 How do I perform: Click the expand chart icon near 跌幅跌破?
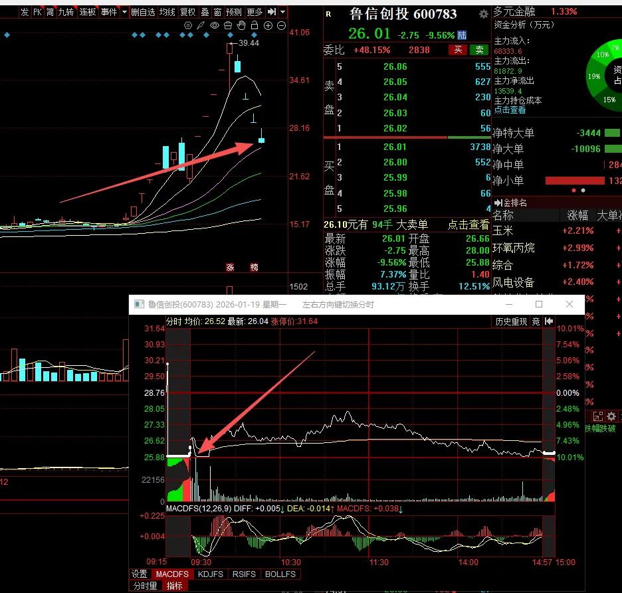pyautogui.click(x=598, y=416)
